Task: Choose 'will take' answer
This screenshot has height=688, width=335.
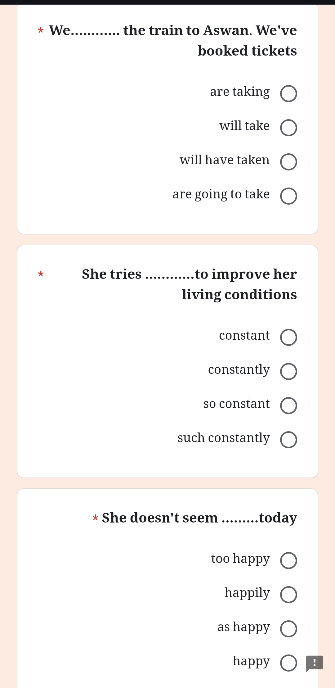Action: (x=288, y=128)
